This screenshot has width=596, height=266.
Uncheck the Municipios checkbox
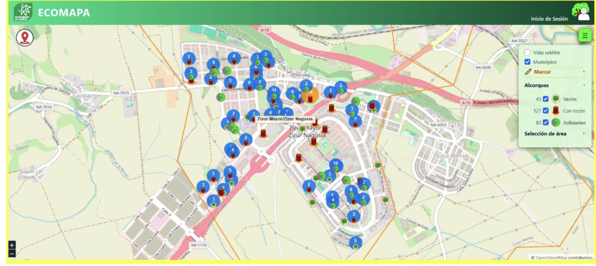pyautogui.click(x=527, y=61)
